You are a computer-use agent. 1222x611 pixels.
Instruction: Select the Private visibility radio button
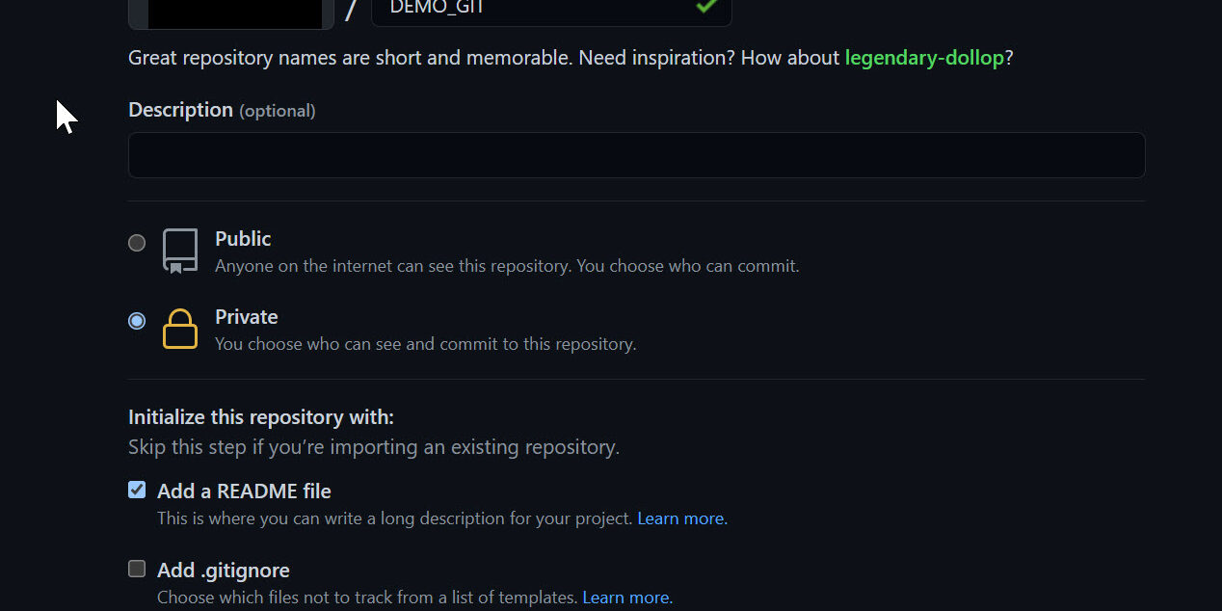pos(137,321)
